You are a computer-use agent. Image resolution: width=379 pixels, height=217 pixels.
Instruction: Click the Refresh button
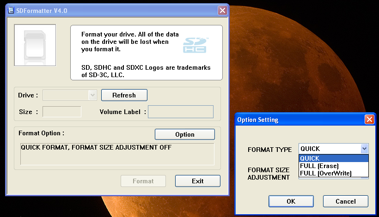(124, 95)
